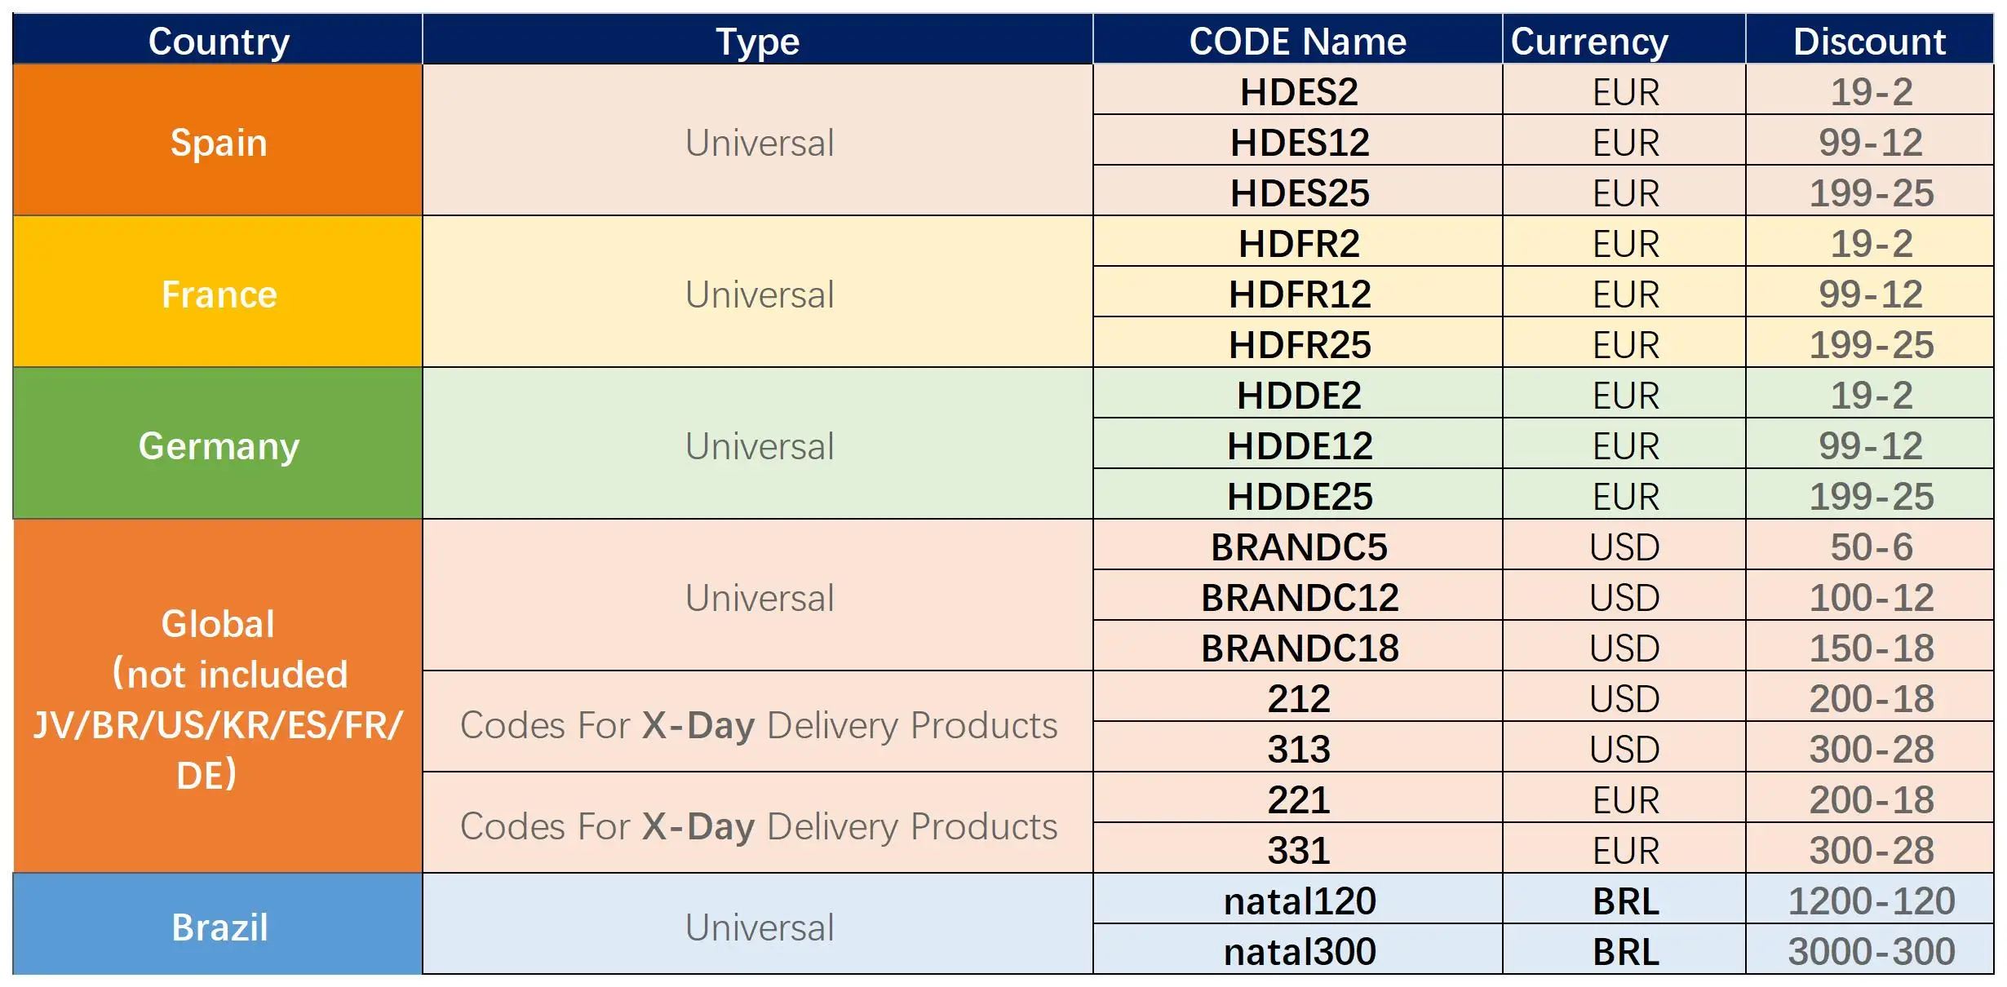Select code 221 cell
The width and height of the screenshot is (2007, 987).
tap(1299, 799)
